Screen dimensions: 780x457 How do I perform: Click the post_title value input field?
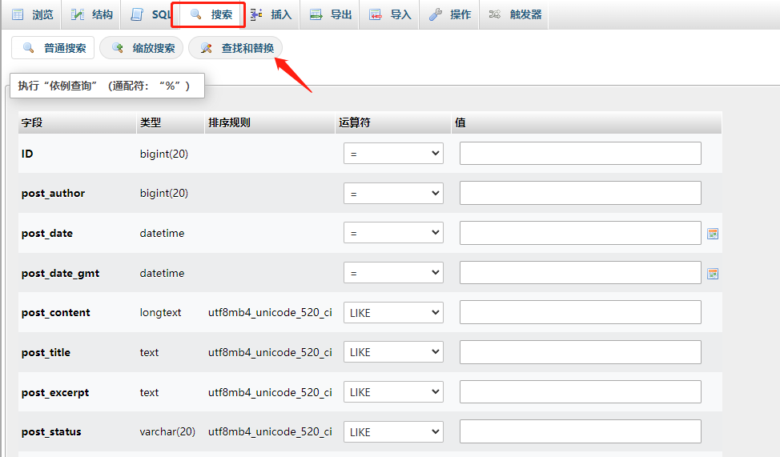pos(580,352)
